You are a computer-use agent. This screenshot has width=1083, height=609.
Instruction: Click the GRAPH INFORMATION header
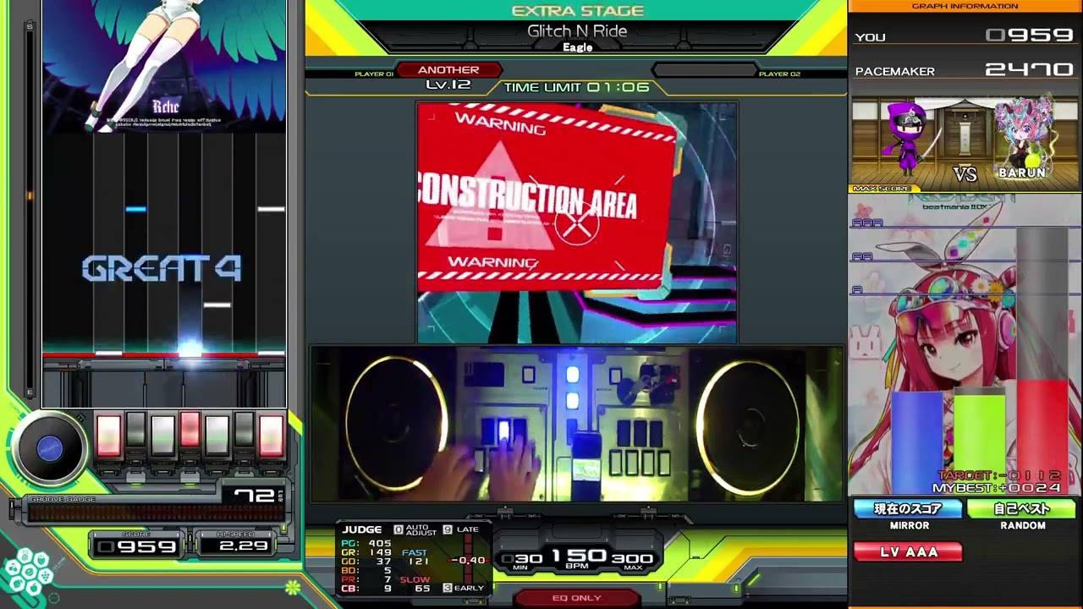965,6
